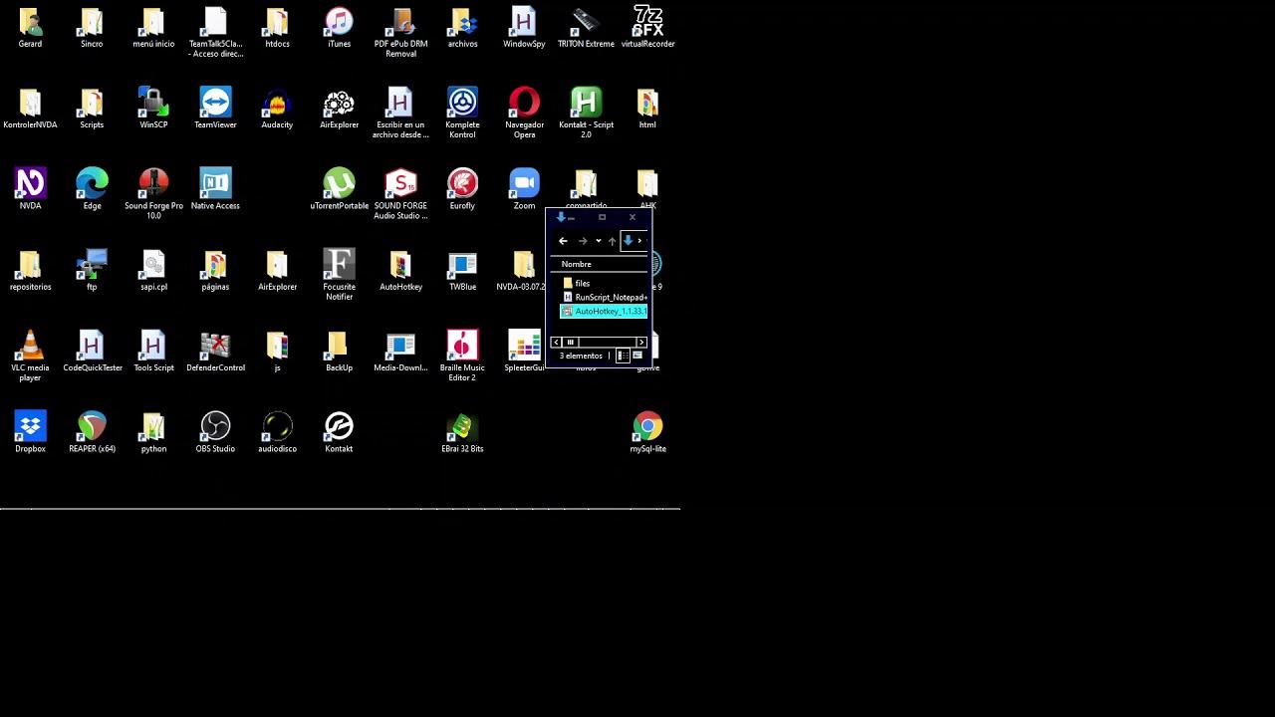Screen dimensions: 1275x717
Task: Click the Dropbox desktop icon
Action: (30, 432)
